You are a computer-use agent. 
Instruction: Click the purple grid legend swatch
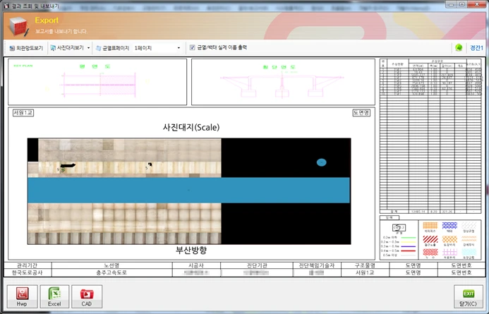click(449, 253)
